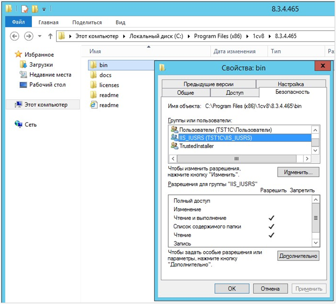Click the Forward navigation arrow
This screenshot has width=336, height=304.
coord(28,36)
